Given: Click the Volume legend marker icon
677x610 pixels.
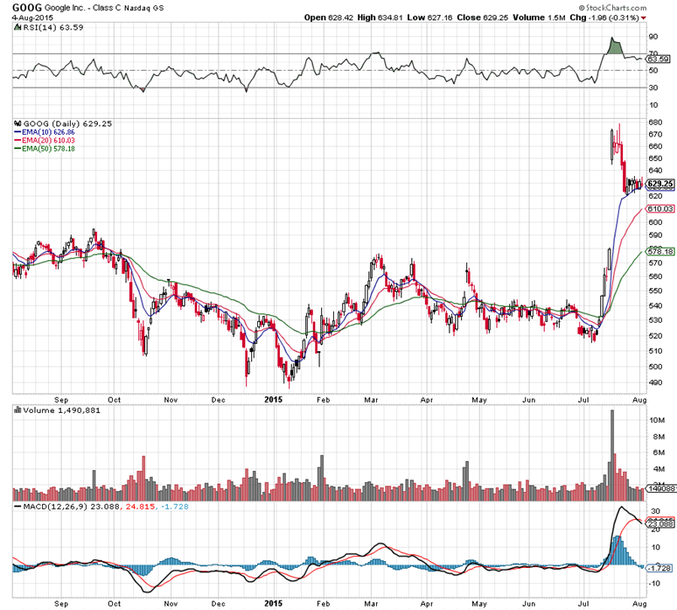Looking at the screenshot, I should 17,410.
